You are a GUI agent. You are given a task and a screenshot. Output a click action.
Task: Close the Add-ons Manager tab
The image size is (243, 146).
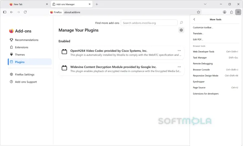click(x=90, y=4)
